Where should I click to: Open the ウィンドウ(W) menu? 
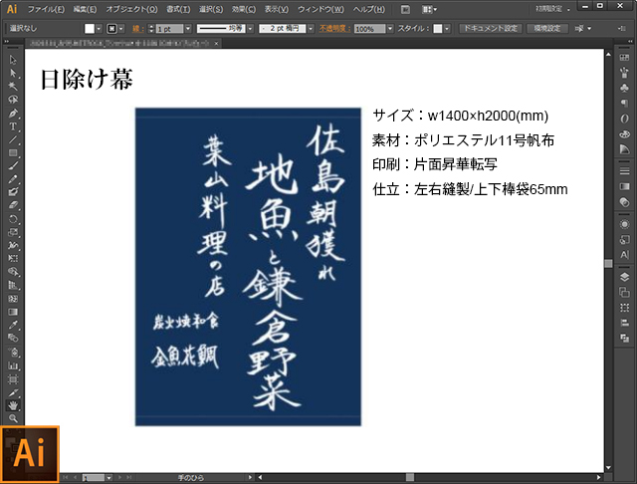320,9
